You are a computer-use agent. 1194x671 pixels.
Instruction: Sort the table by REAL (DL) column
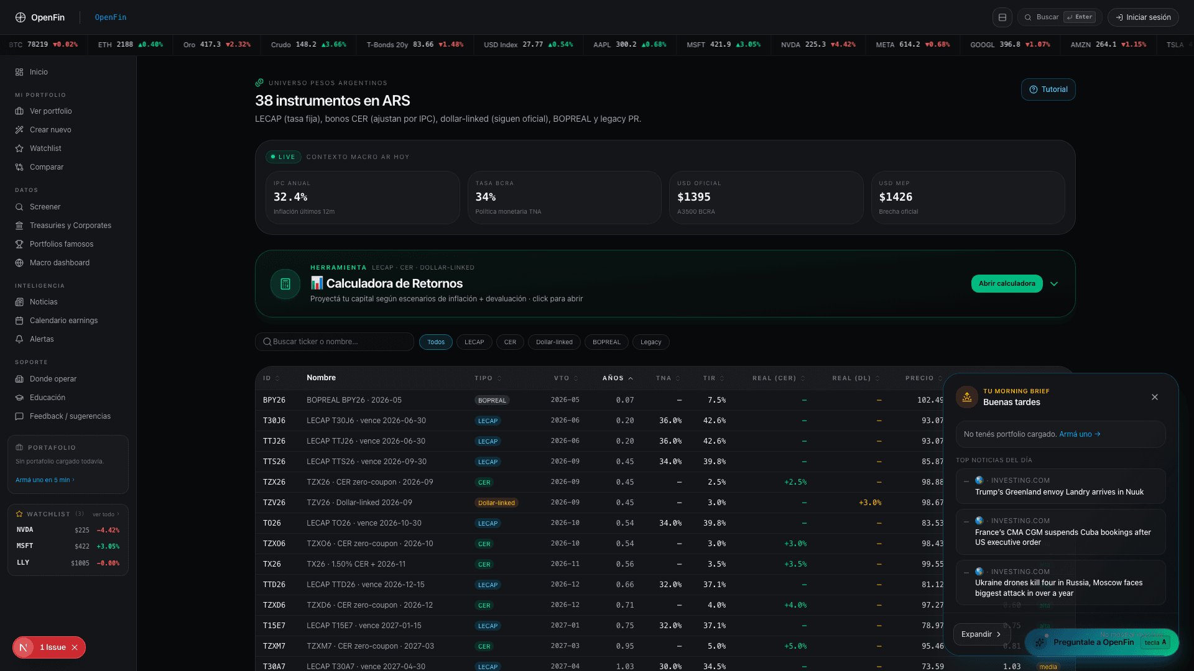pos(856,378)
